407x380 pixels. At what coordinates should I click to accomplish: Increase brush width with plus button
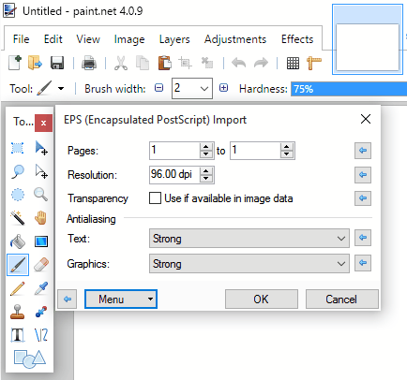tap(223, 88)
